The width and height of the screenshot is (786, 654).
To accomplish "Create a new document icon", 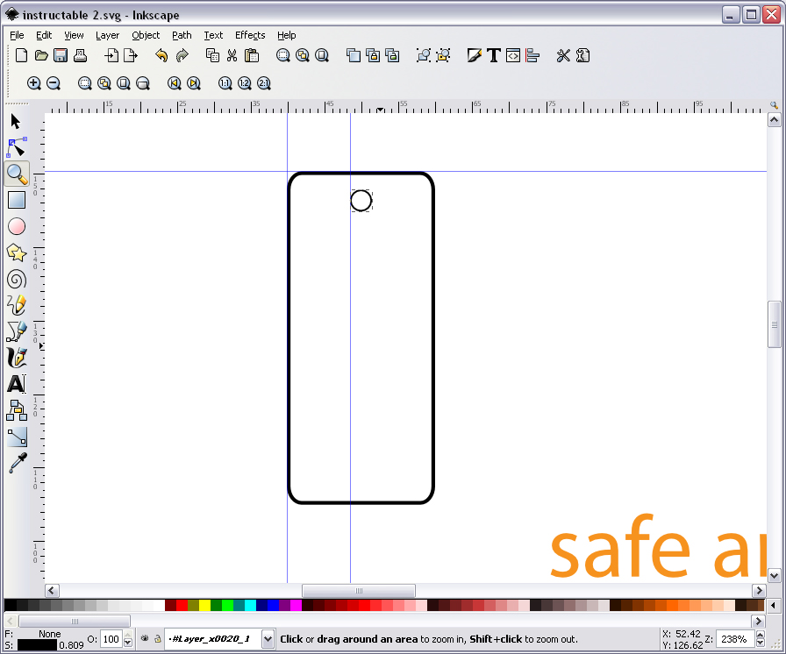I will [21, 55].
